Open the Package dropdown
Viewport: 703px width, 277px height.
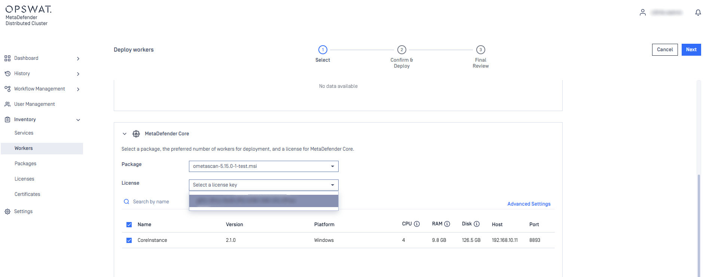(x=263, y=166)
